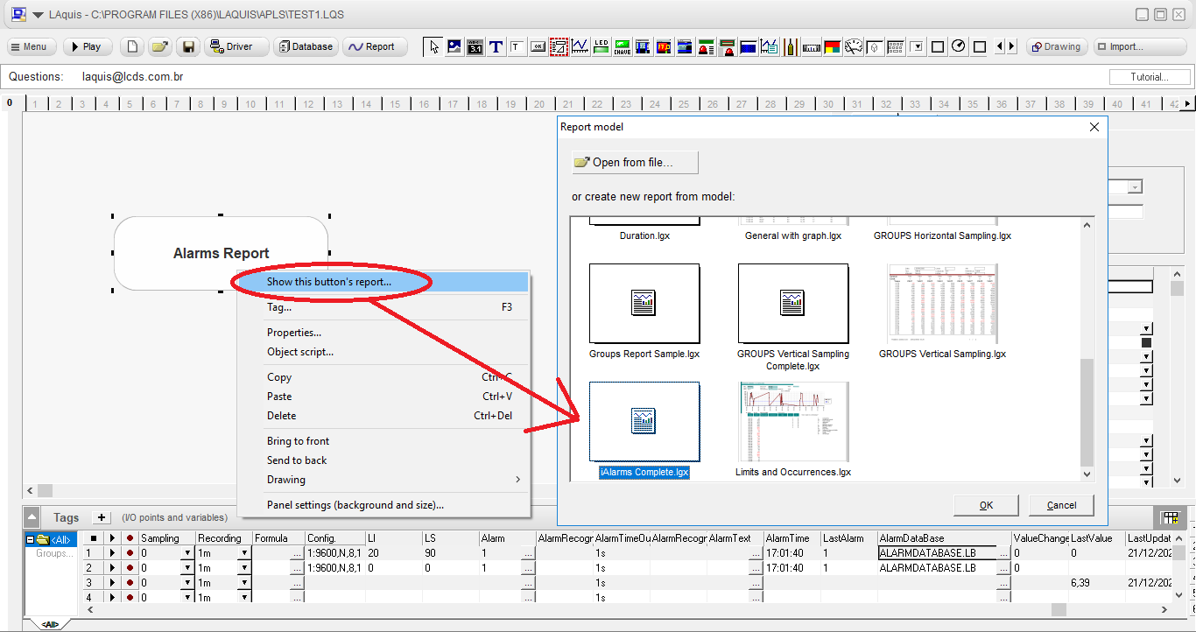Select the pointer arrow tool
This screenshot has width=1196, height=632.
433,46
